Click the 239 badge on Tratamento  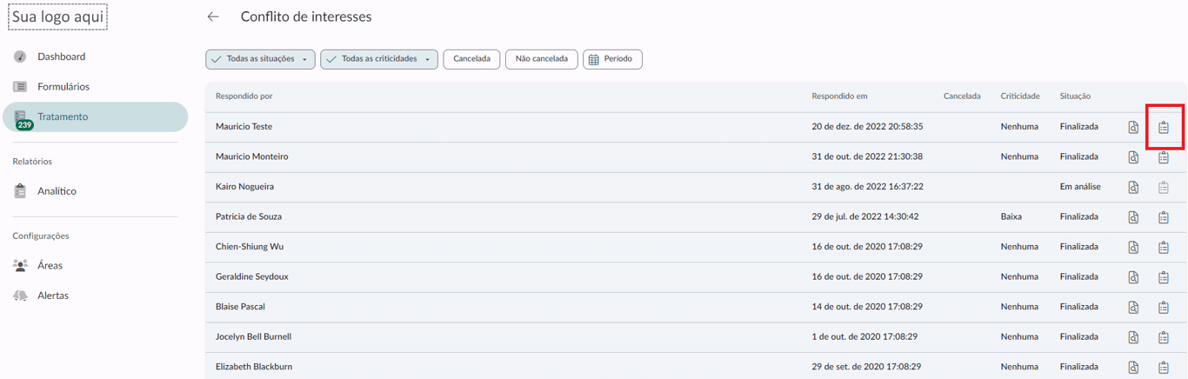[24, 125]
